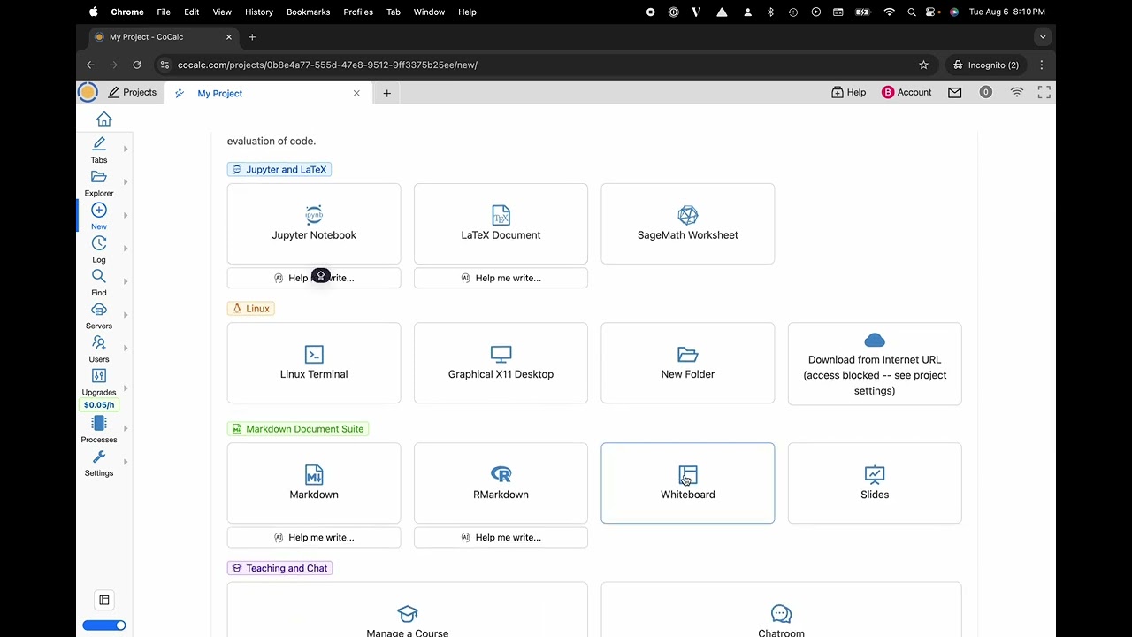
Task: Open the Log history icon
Action: click(99, 243)
